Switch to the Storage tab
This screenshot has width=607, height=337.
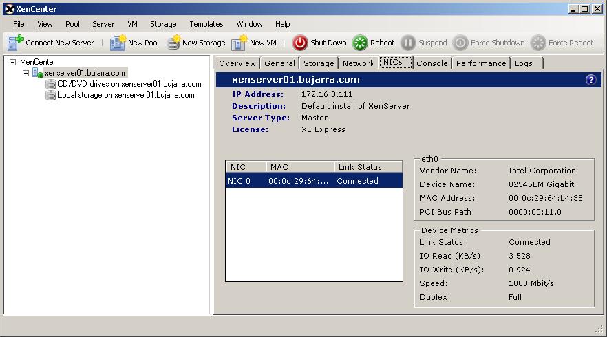click(x=319, y=63)
